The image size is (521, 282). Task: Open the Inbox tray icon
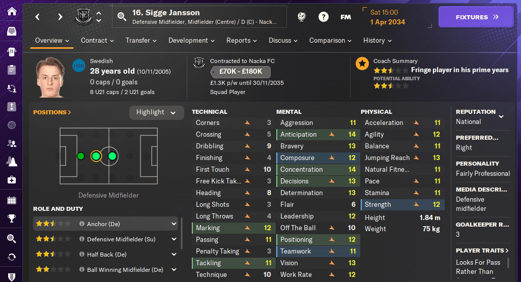[11, 32]
